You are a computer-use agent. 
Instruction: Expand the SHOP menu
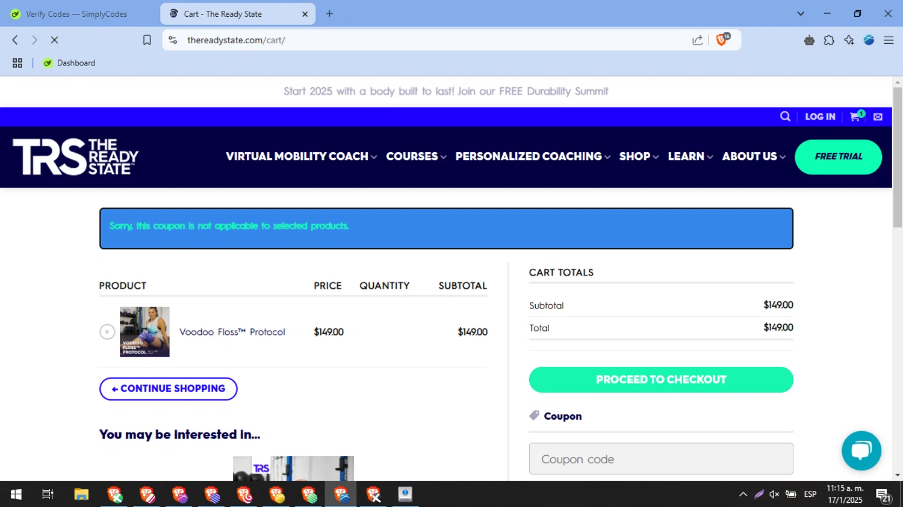(x=639, y=156)
